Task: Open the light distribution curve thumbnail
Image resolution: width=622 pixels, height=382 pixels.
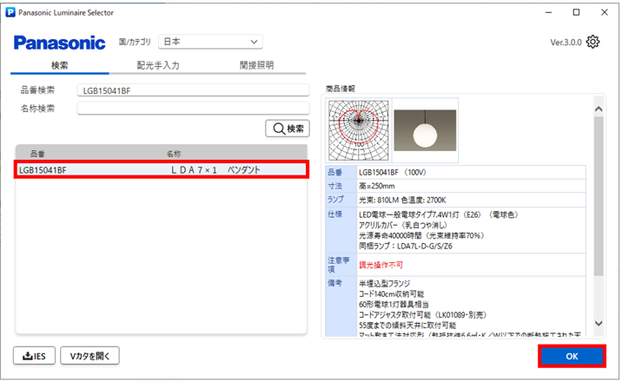Action: click(357, 129)
